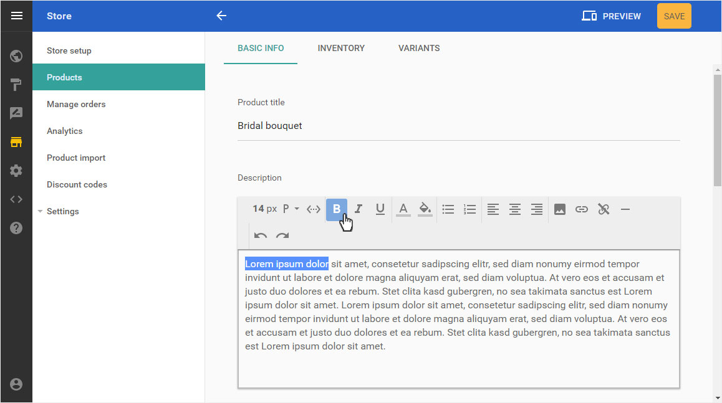The image size is (722, 403).
Task: Click the globe site icon in sidebar
Action: pos(17,56)
